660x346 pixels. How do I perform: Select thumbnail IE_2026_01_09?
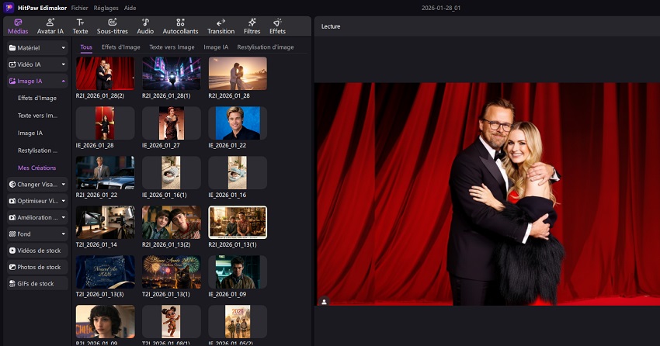click(238, 272)
